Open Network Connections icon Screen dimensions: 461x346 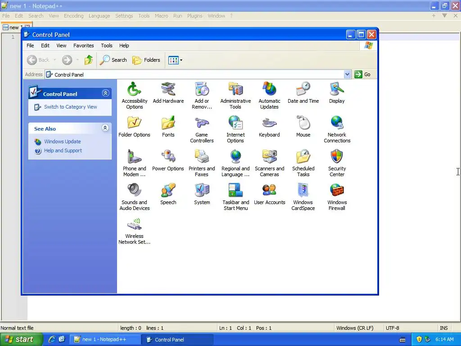click(x=337, y=129)
